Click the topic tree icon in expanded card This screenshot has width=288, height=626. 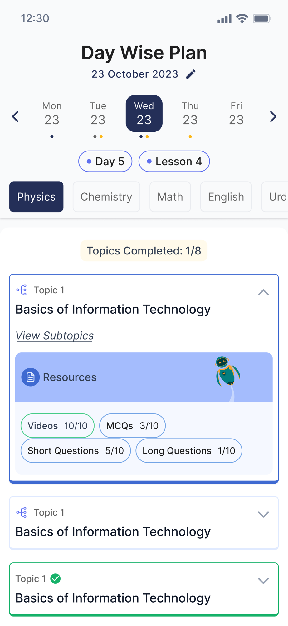(22, 290)
